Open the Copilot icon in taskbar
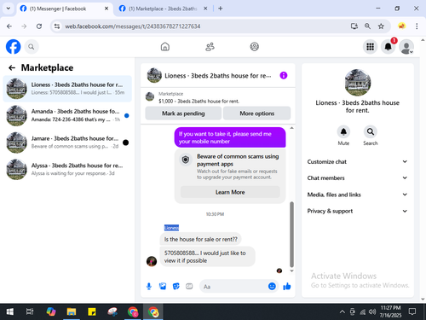Image resolution: width=426 pixels, height=320 pixels. [x=51, y=312]
